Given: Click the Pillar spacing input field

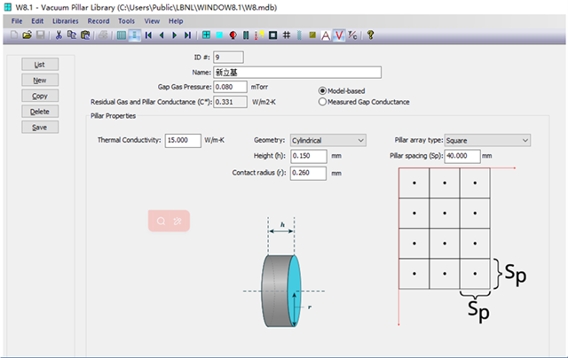Looking at the screenshot, I should pyautogui.click(x=461, y=155).
